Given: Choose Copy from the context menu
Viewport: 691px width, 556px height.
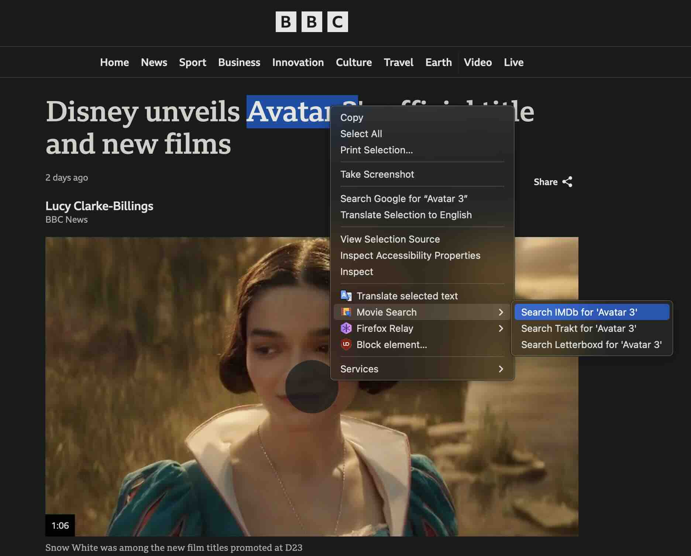Looking at the screenshot, I should click(x=422, y=117).
